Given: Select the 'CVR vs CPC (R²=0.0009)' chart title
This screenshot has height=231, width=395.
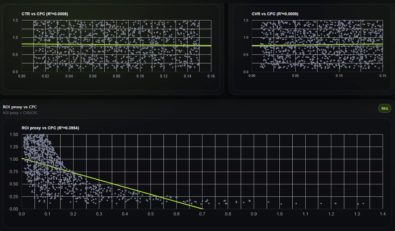Looking at the screenshot, I should 275,14.
